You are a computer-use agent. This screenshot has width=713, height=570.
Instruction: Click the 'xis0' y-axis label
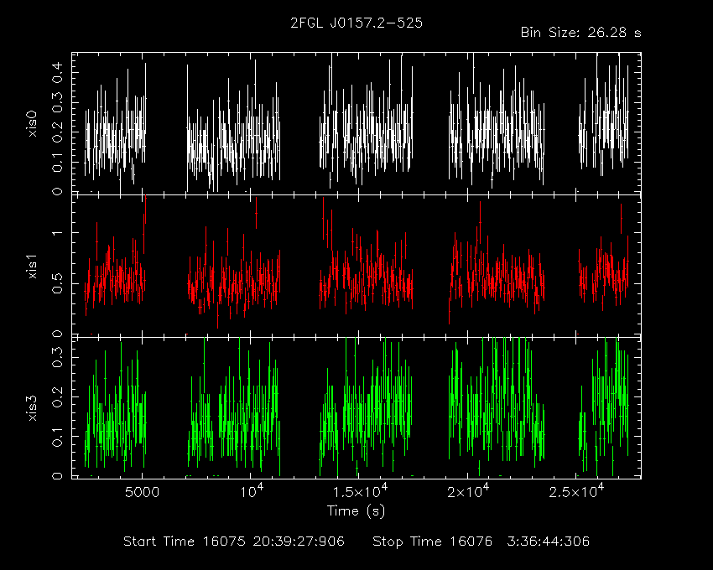pyautogui.click(x=32, y=123)
